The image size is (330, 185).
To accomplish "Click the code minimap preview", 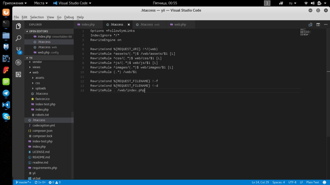I will tap(306, 32).
